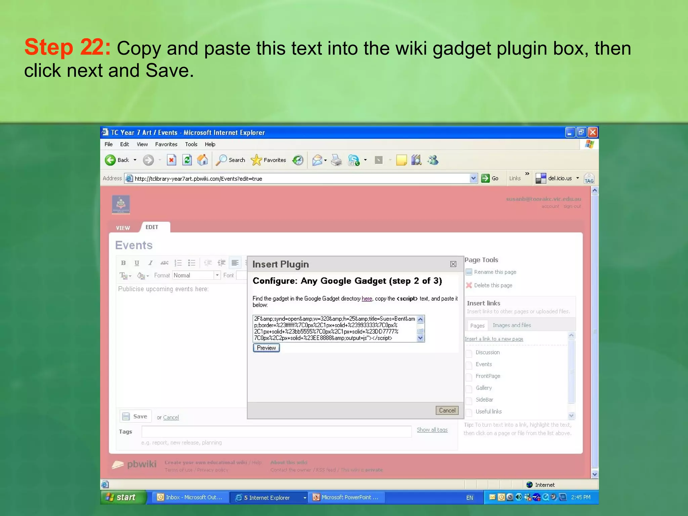Image resolution: width=688 pixels, height=516 pixels.
Task: Click the Cancel link beside Save
Action: [x=171, y=418]
